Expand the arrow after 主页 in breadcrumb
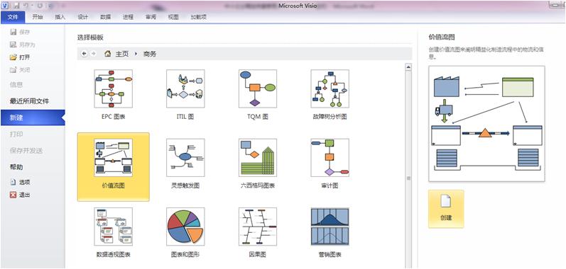This screenshot has width=566, height=269. (136, 54)
